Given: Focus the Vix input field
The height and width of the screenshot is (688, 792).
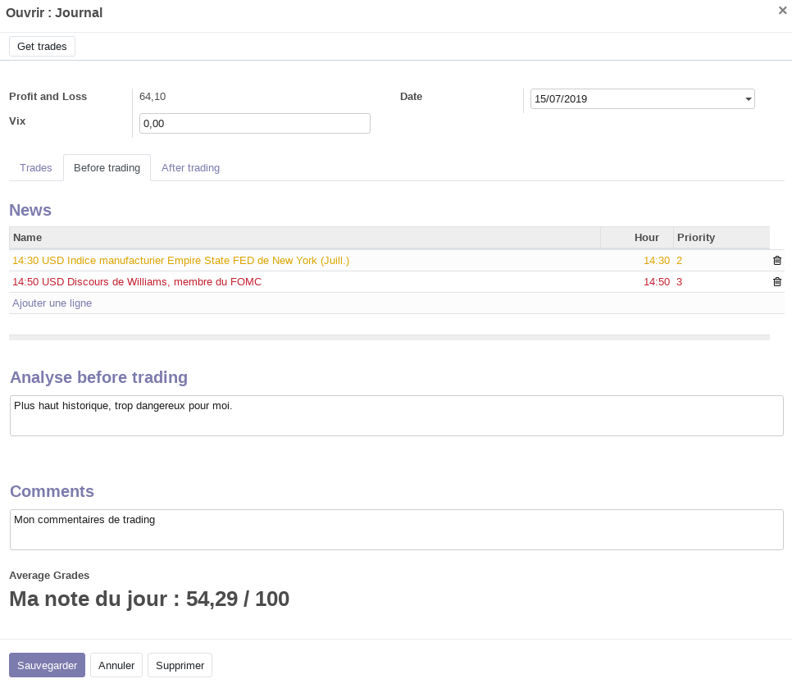Looking at the screenshot, I should click(x=254, y=124).
